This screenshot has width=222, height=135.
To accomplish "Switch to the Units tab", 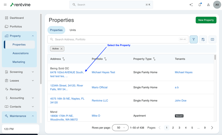I will pos(73,30).
